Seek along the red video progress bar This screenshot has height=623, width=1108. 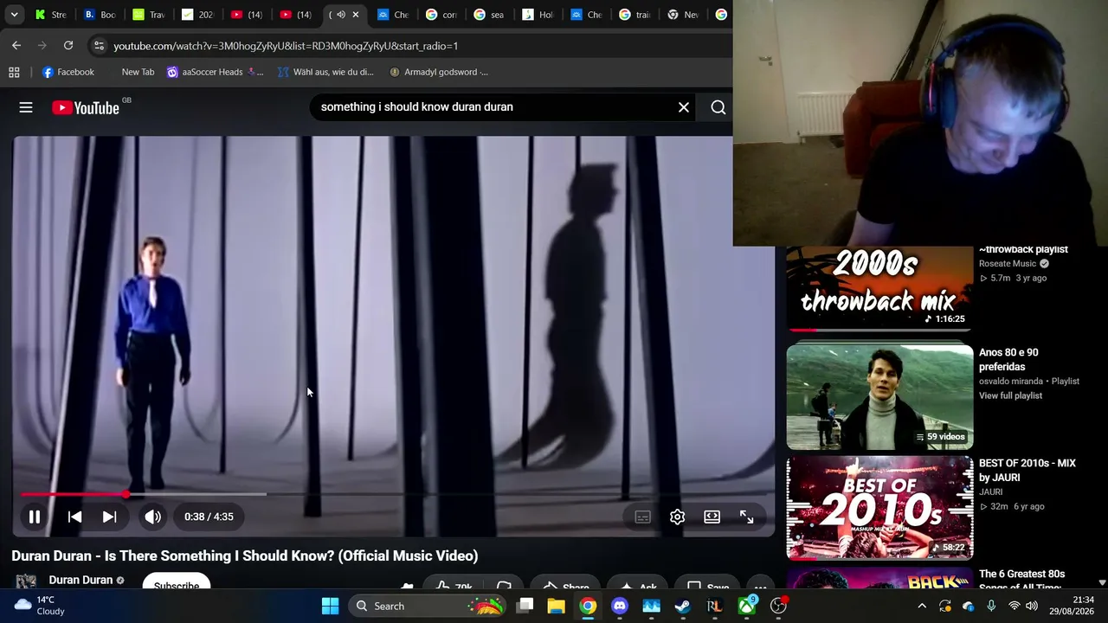coord(394,494)
